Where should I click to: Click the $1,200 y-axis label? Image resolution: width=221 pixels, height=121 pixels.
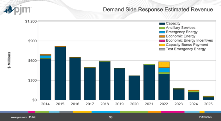click(x=31, y=21)
